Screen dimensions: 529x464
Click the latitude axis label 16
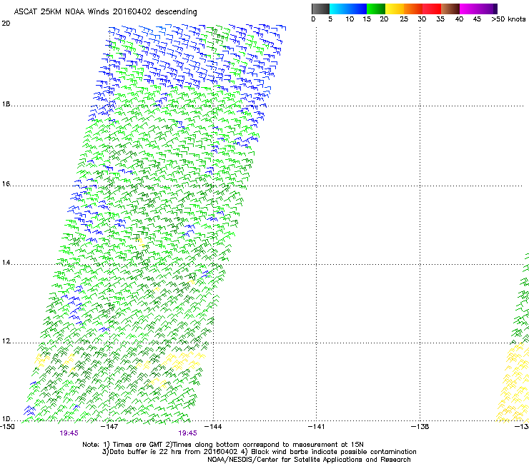6,184
